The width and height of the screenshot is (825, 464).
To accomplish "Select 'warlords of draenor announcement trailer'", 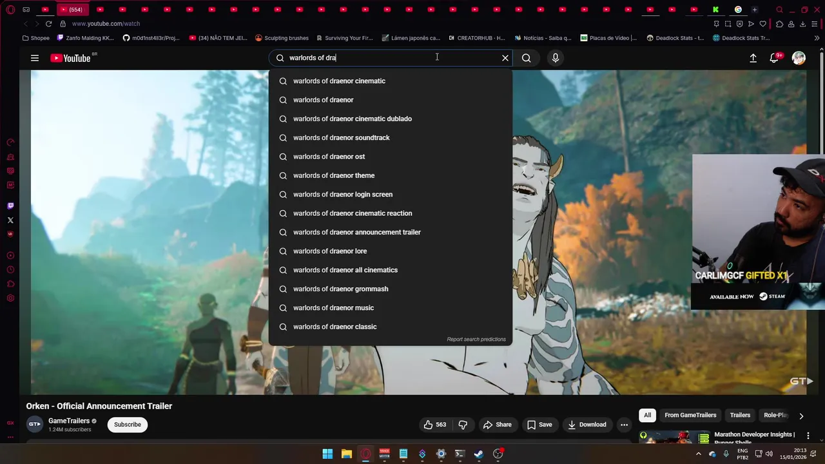I will point(390,232).
